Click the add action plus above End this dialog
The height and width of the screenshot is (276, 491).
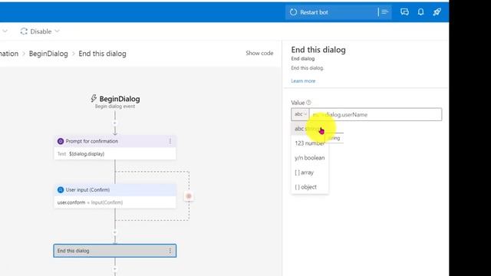coord(115,232)
